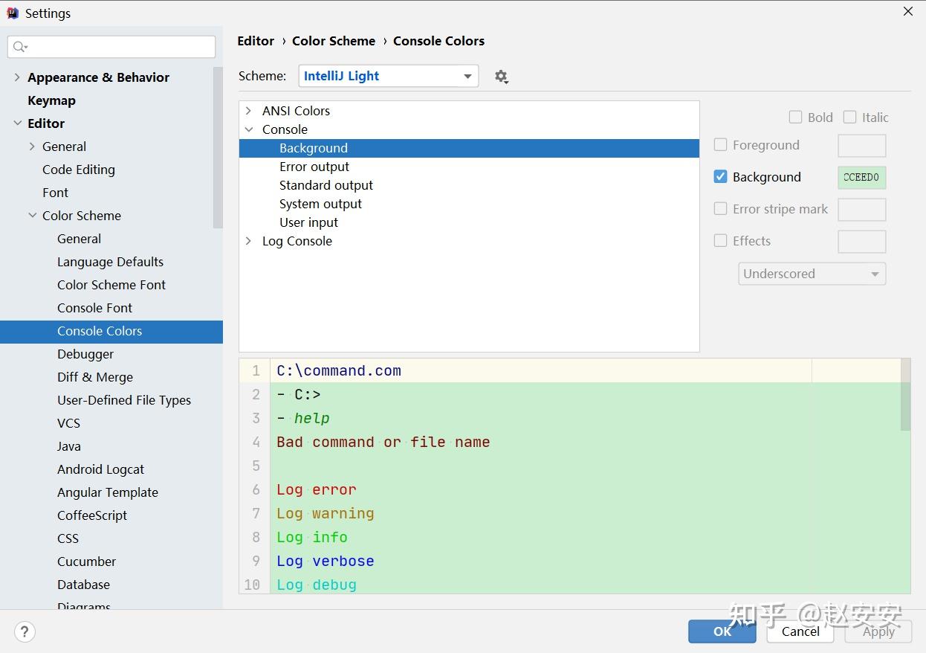
Task: Open Color Scheme Font page
Action: 111,285
